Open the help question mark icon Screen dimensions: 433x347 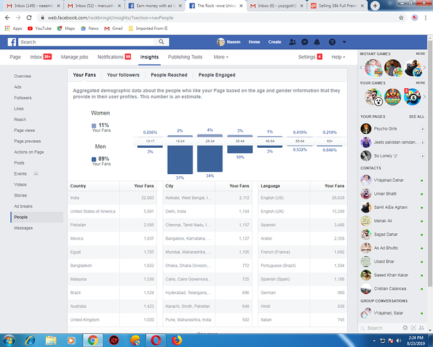(333, 42)
